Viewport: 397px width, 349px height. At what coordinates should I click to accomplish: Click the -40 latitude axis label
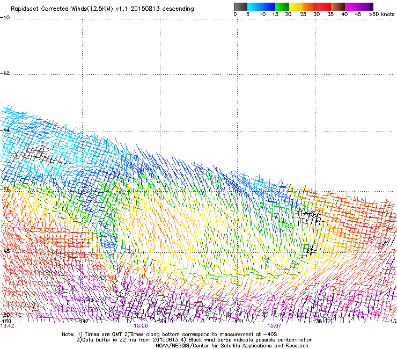pyautogui.click(x=5, y=18)
